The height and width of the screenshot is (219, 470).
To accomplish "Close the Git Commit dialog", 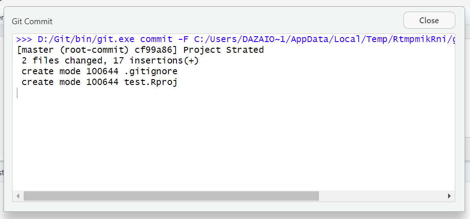I will [x=429, y=21].
